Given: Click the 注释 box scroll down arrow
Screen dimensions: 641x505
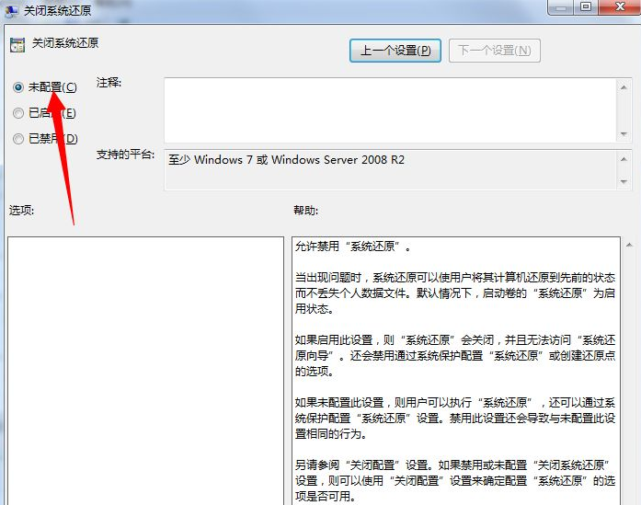Looking at the screenshot, I should point(624,133).
